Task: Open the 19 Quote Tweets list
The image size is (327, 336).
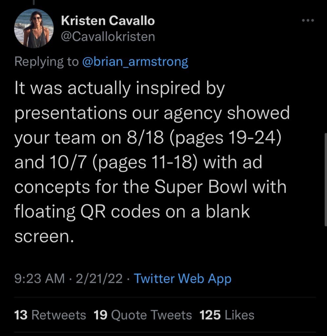Action: [x=143, y=315]
